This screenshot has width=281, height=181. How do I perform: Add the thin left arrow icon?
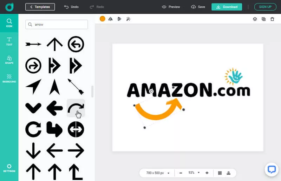(x=55, y=150)
